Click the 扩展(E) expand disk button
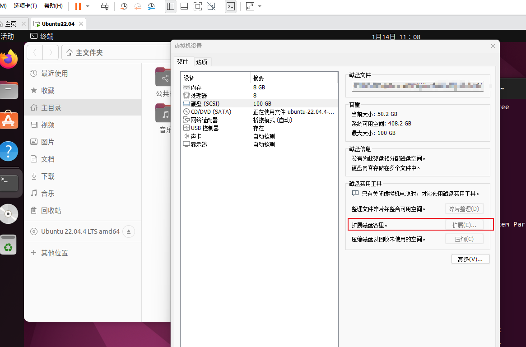 (464, 224)
